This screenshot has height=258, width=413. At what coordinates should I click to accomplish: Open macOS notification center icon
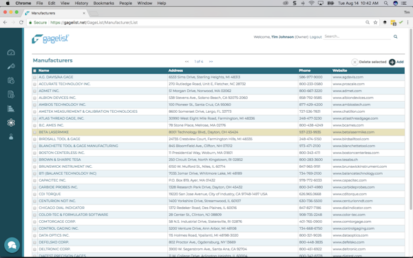tap(403, 3)
